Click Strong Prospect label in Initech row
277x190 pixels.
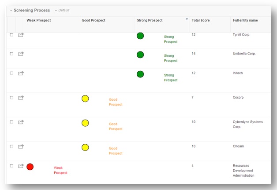coord(171,78)
